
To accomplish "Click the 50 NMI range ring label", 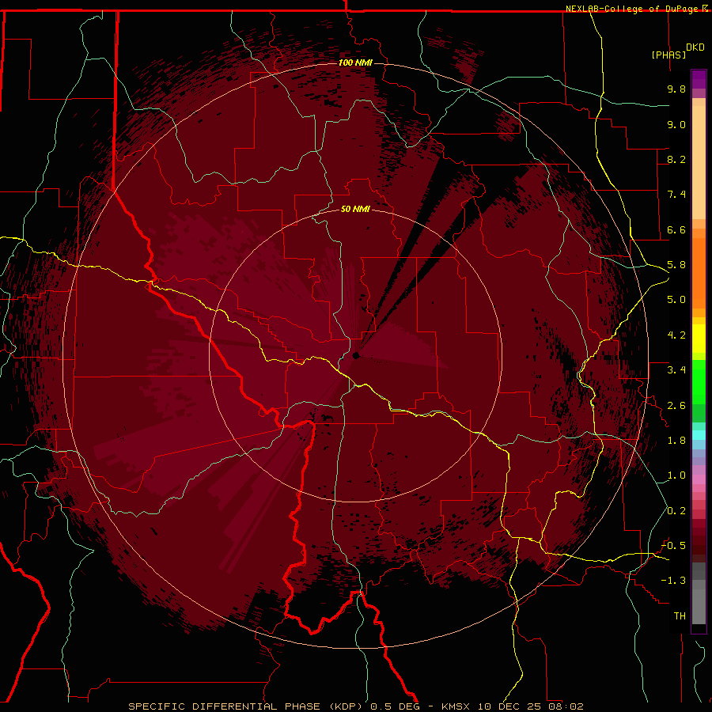I will [355, 209].
